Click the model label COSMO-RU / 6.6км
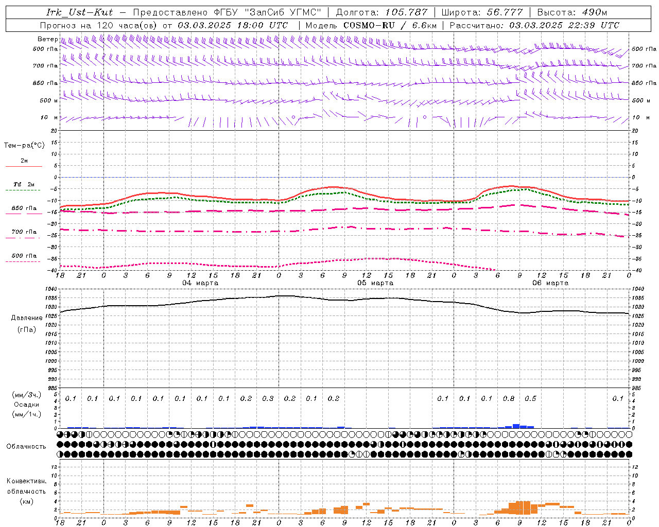Viewport: 659px width, 527px height. (x=390, y=25)
